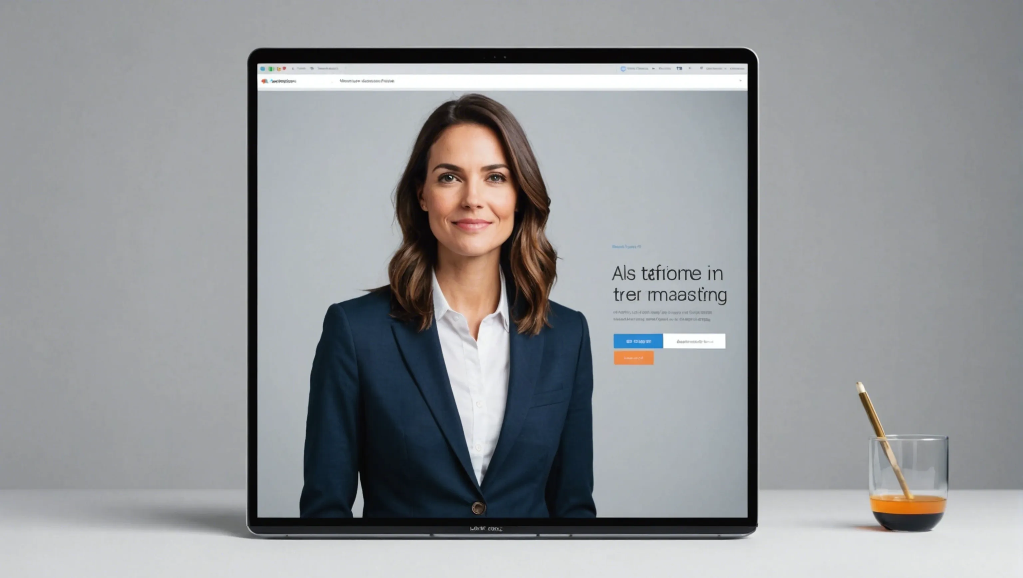Click the orange secondary action button
1023x578 pixels.
[633, 360]
